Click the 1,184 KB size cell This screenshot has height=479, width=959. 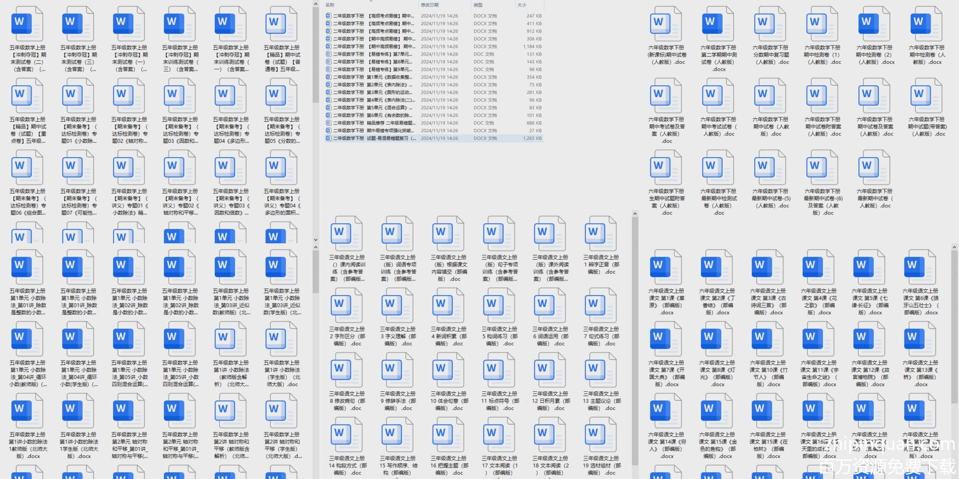point(532,46)
